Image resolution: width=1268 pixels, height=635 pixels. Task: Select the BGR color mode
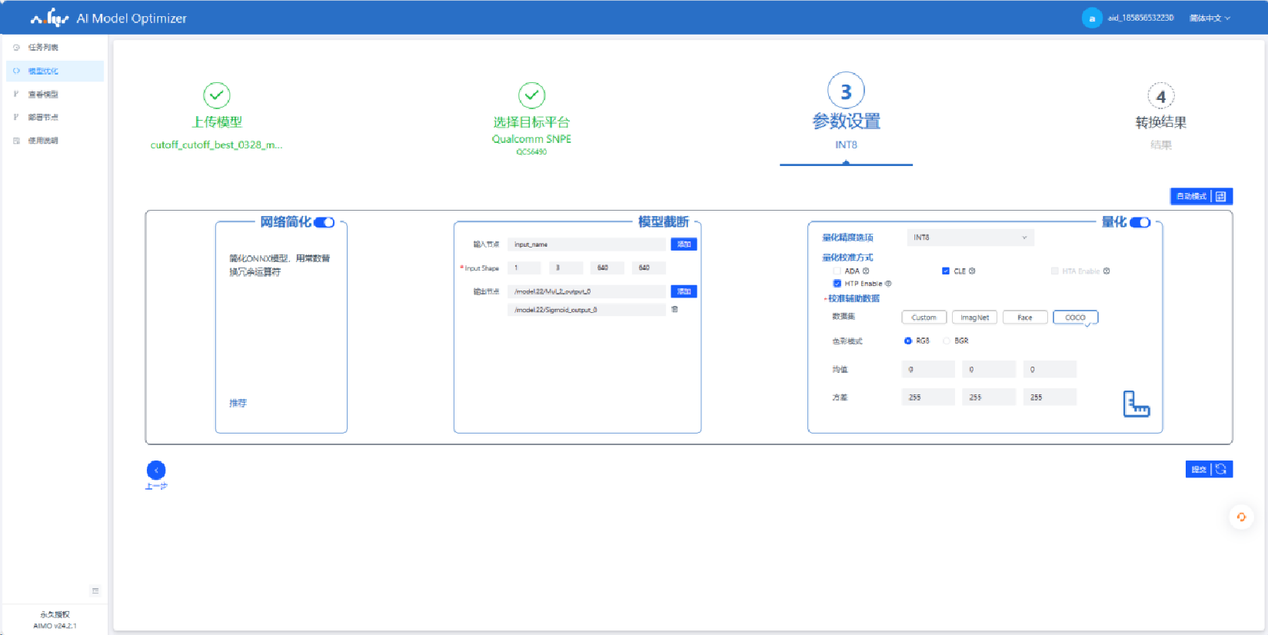point(947,341)
